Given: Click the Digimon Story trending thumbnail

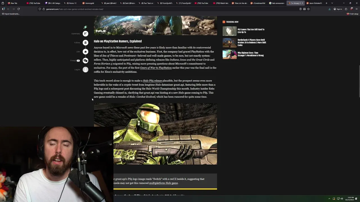Looking at the screenshot, I should [229, 54].
